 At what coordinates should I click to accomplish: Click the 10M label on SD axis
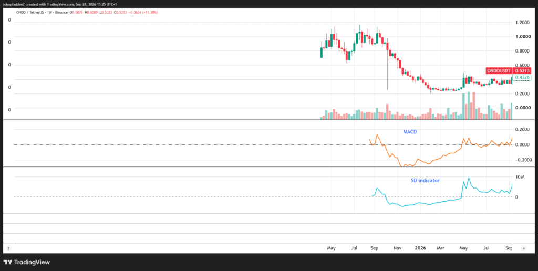[521, 177]
